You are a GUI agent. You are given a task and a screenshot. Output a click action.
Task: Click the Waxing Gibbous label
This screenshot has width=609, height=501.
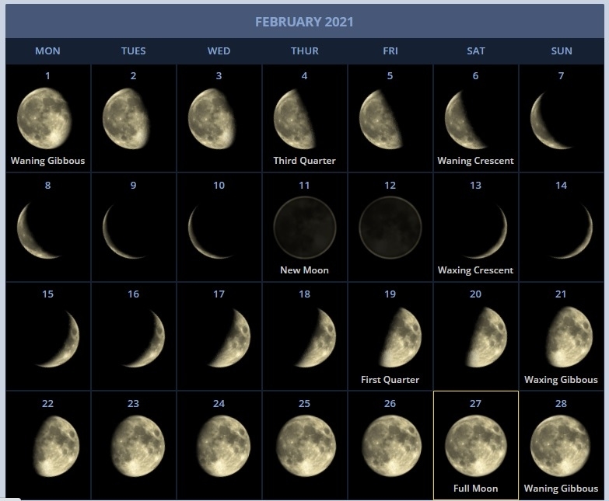[561, 380]
